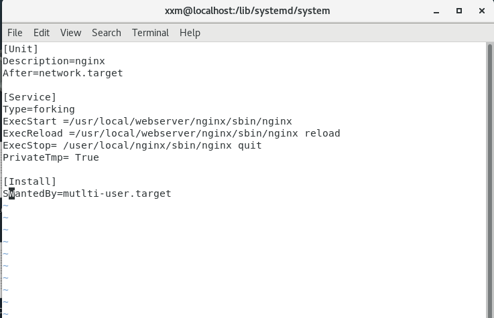The image size is (494, 318).
Task: Click the [Service] section header
Action: [29, 97]
